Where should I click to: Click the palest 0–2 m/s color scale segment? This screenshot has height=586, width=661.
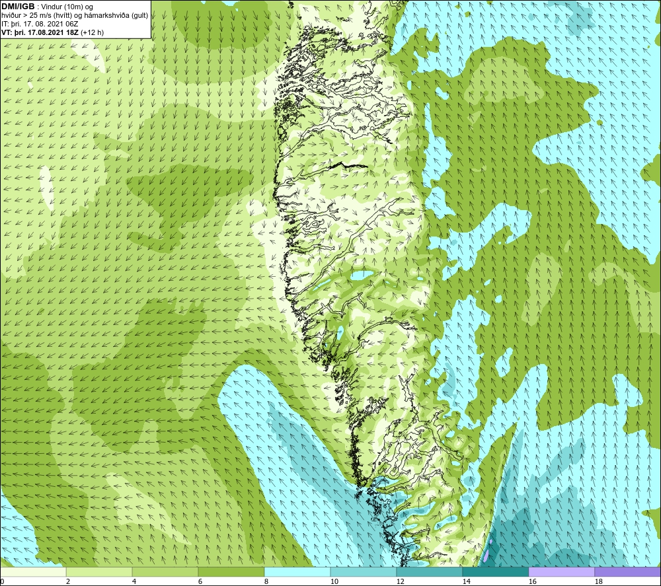(x=33, y=572)
